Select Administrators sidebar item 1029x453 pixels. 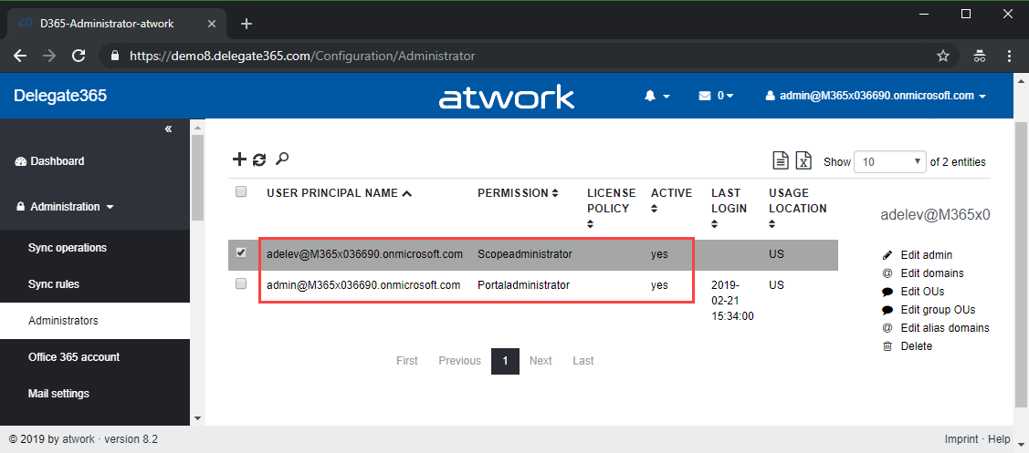point(95,321)
